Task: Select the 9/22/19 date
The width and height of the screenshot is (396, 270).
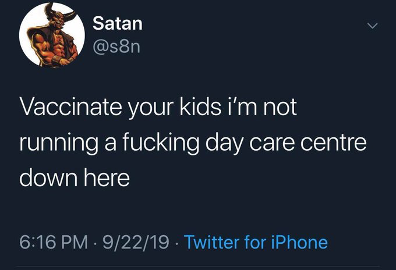Action: point(132,241)
